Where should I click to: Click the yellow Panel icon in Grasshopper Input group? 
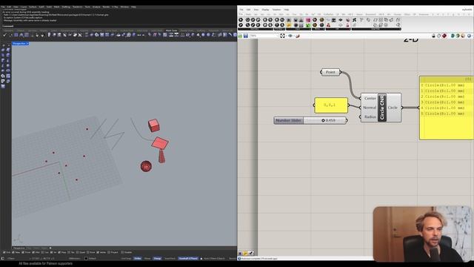click(289, 25)
